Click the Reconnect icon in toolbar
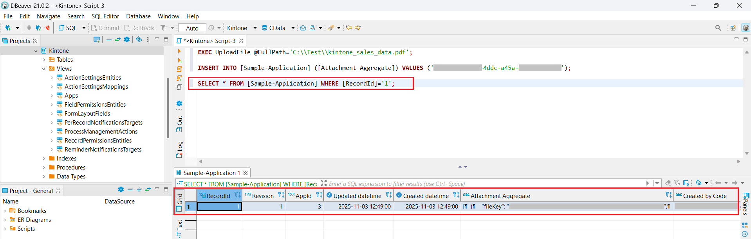This screenshot has width=751, height=239. point(38,28)
